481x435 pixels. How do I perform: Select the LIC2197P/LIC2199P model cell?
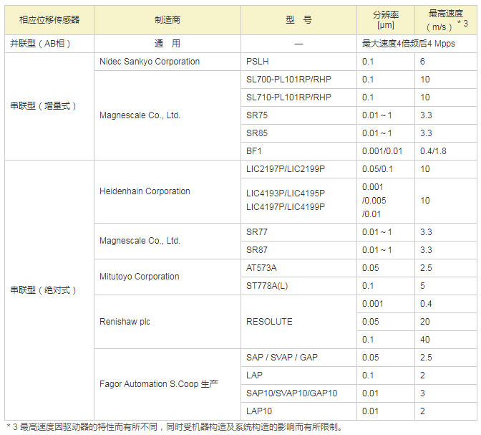coord(286,168)
